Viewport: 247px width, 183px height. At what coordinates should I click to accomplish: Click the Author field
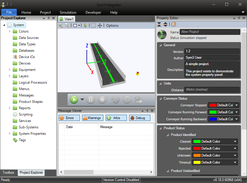tap(212, 58)
